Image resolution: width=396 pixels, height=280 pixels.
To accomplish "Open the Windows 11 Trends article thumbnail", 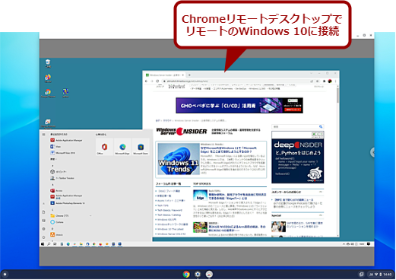I will (179, 159).
